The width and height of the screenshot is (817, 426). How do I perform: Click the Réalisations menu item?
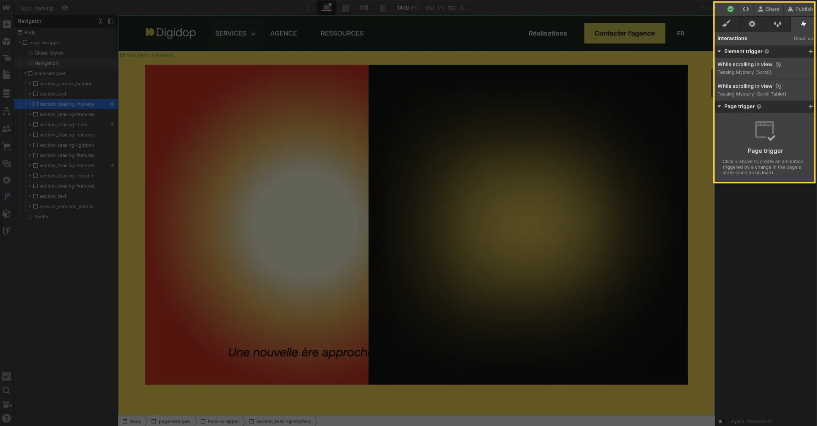pos(548,33)
